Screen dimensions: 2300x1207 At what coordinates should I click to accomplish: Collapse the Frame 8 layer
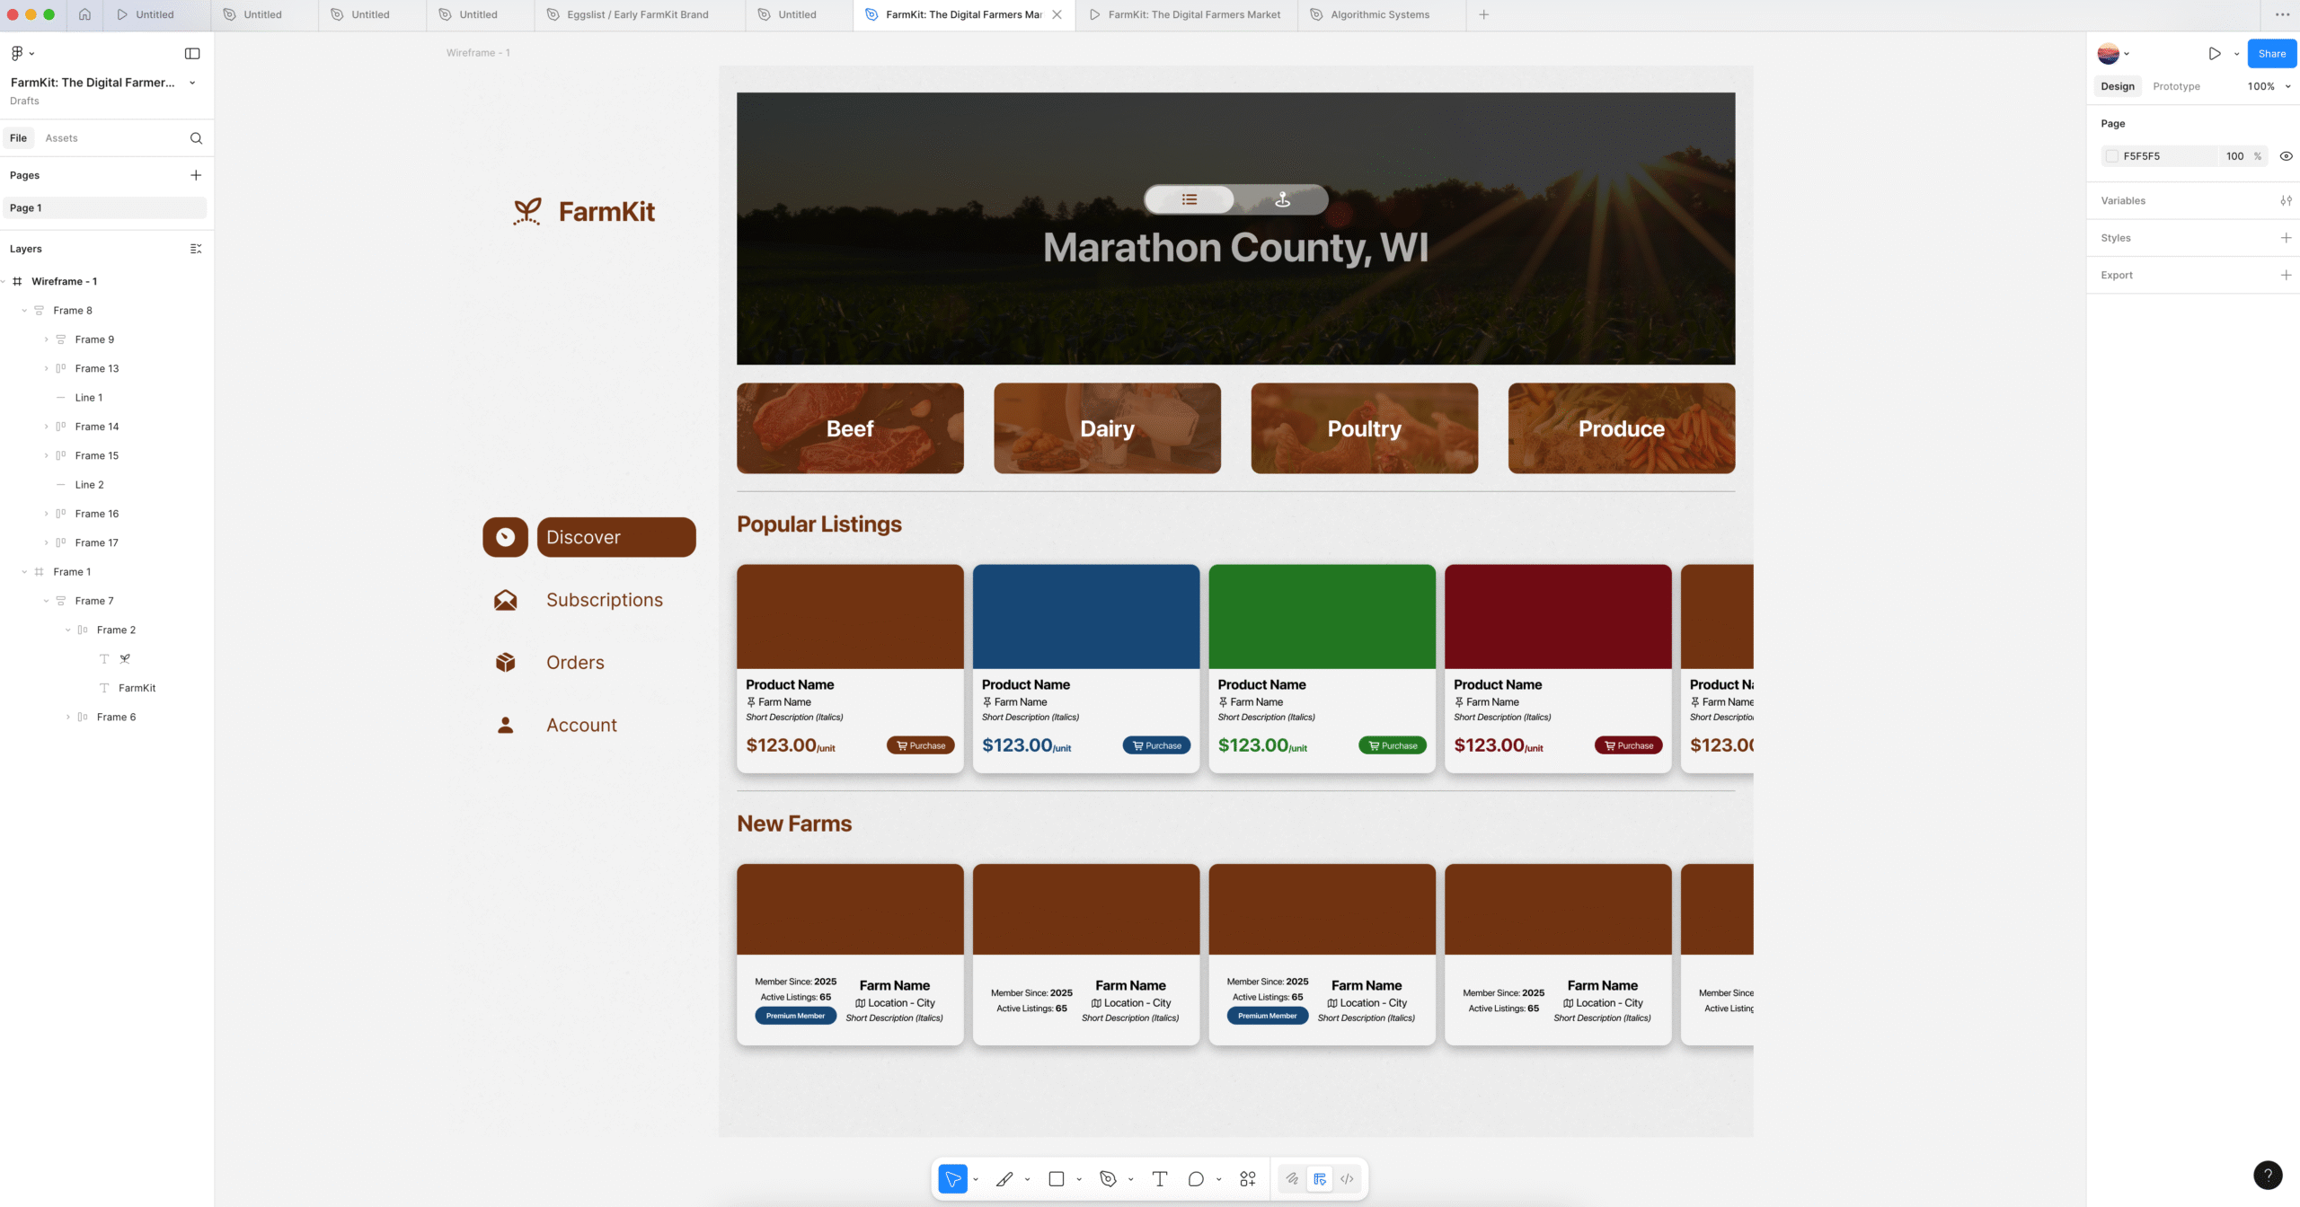tap(24, 311)
